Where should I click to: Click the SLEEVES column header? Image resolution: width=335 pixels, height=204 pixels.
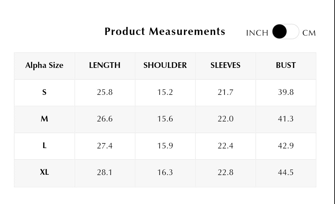(226, 65)
